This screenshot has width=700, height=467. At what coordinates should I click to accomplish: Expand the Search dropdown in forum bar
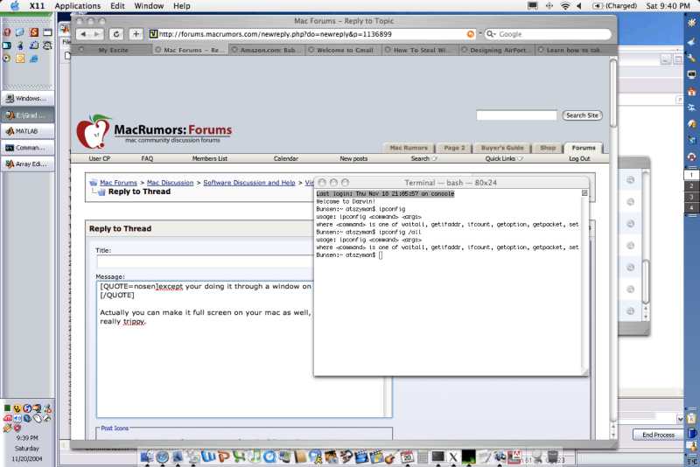click(423, 158)
